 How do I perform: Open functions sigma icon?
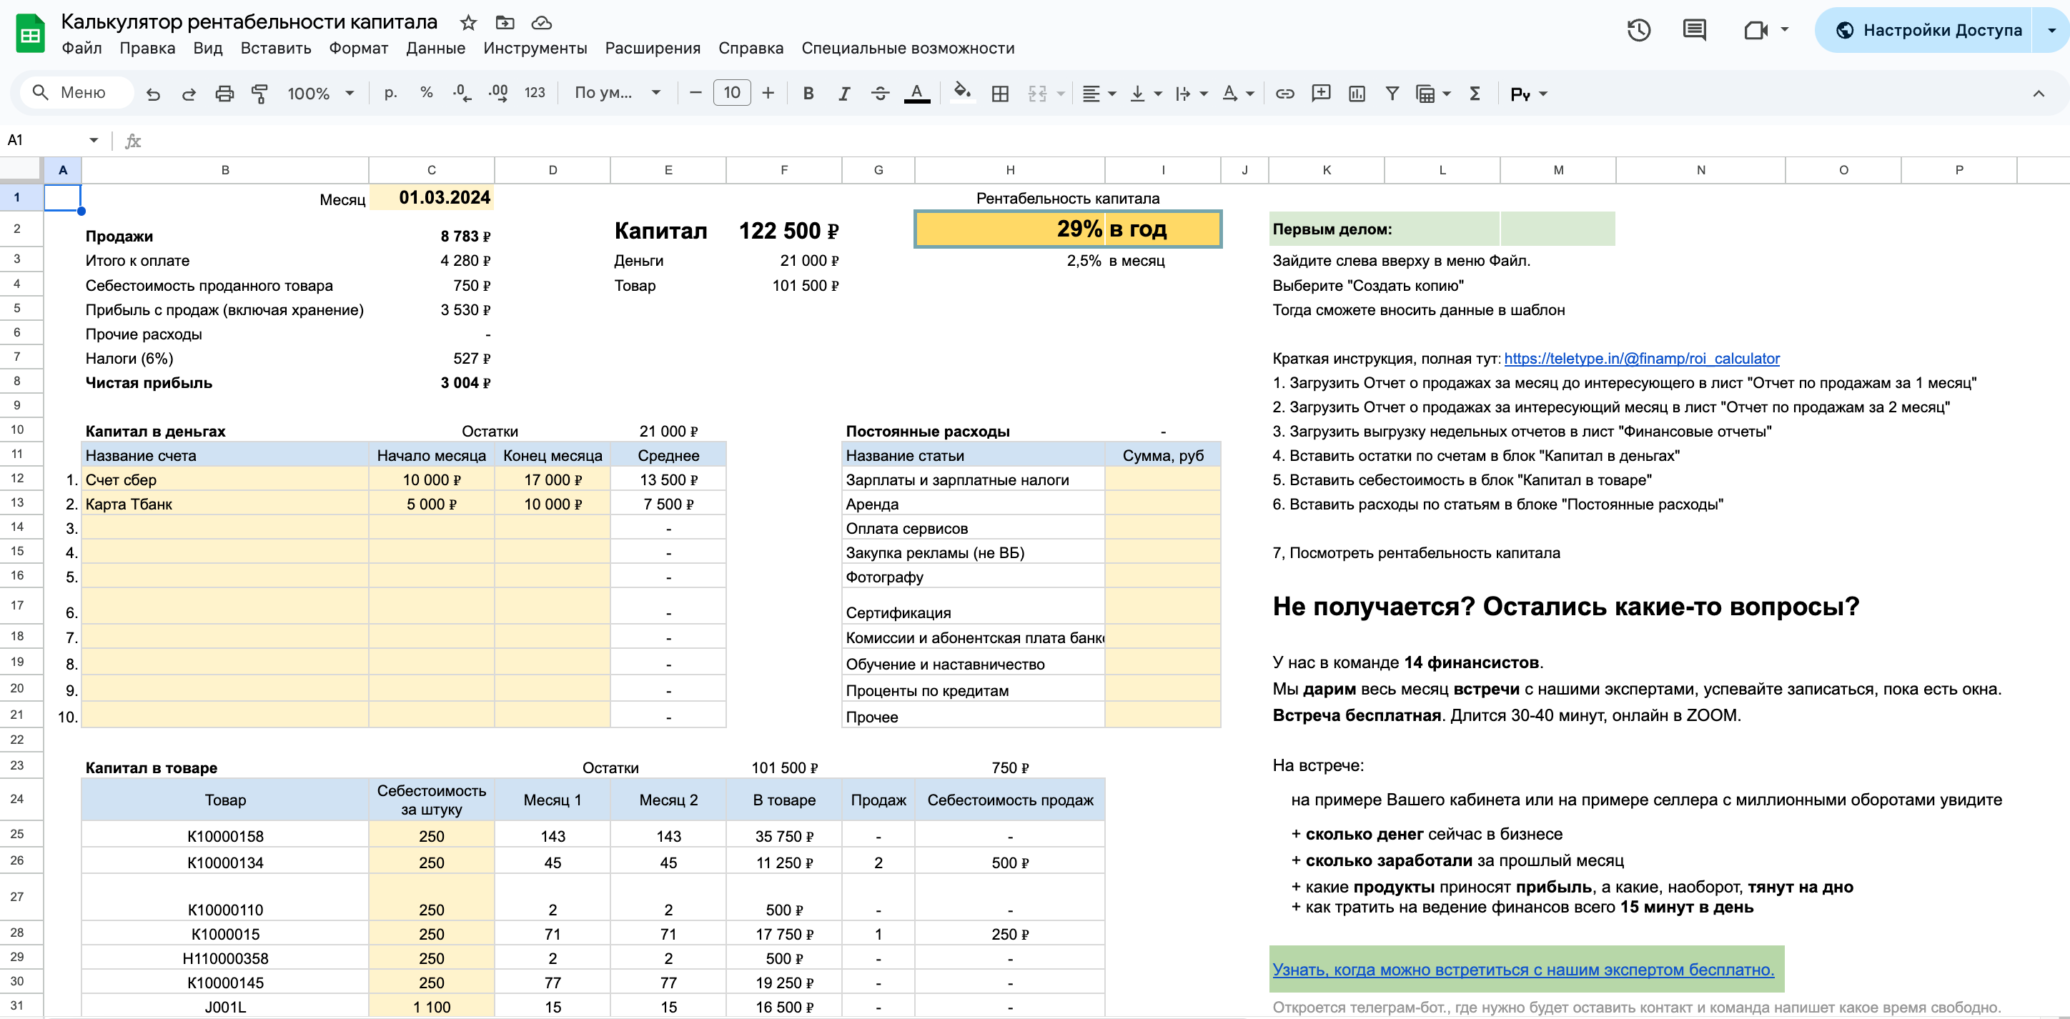tap(1475, 94)
